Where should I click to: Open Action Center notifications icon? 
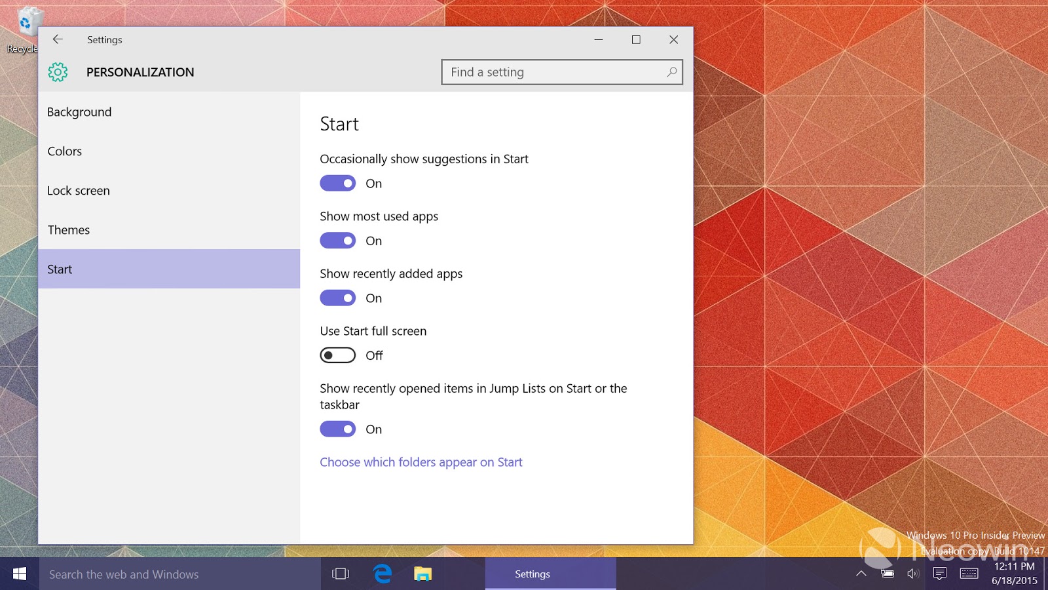click(x=940, y=574)
